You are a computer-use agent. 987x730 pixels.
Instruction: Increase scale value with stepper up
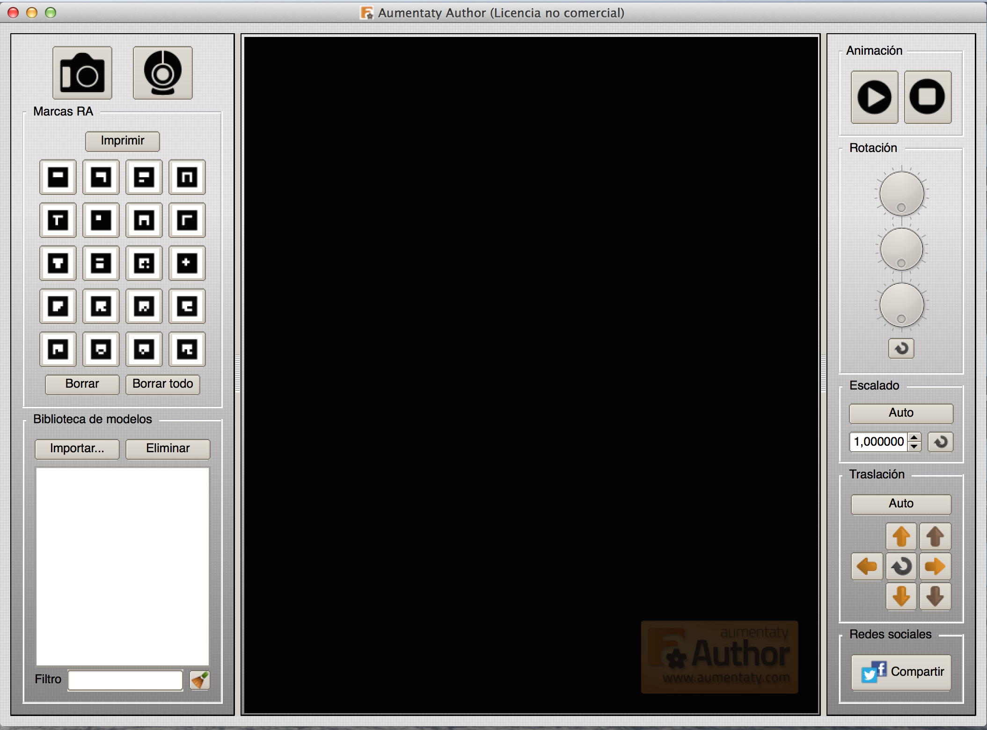914,437
